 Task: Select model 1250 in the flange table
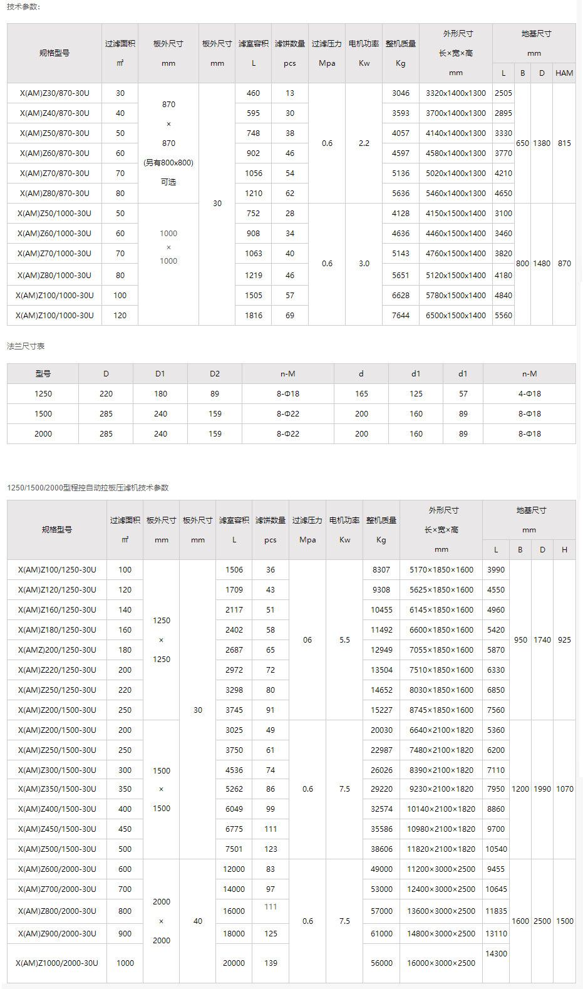43,394
